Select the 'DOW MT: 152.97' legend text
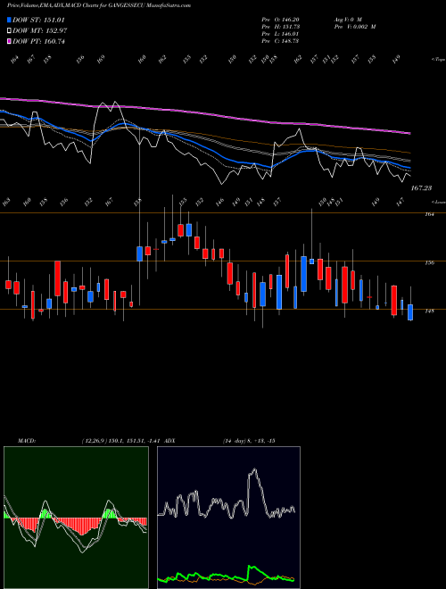The image size is (446, 589). 40,31
